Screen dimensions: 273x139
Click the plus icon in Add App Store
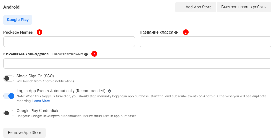(181, 7)
